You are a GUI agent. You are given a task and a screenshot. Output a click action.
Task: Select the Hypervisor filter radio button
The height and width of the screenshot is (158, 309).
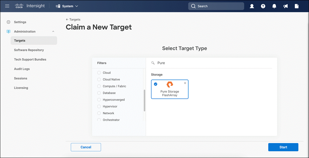99,107
